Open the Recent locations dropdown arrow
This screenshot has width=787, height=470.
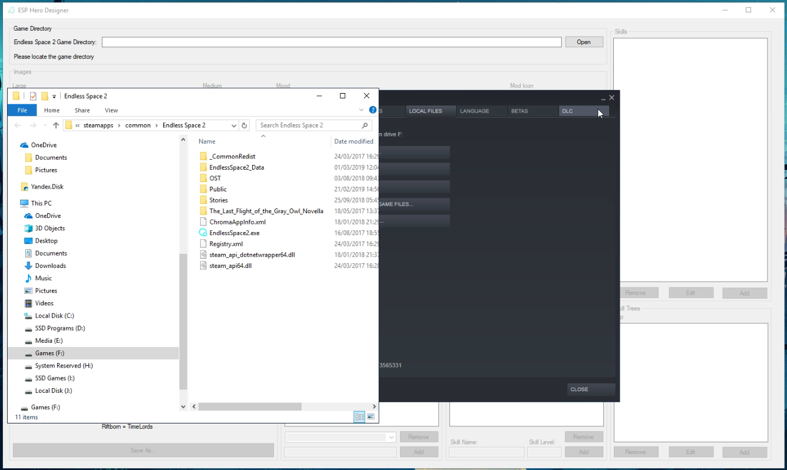point(45,125)
